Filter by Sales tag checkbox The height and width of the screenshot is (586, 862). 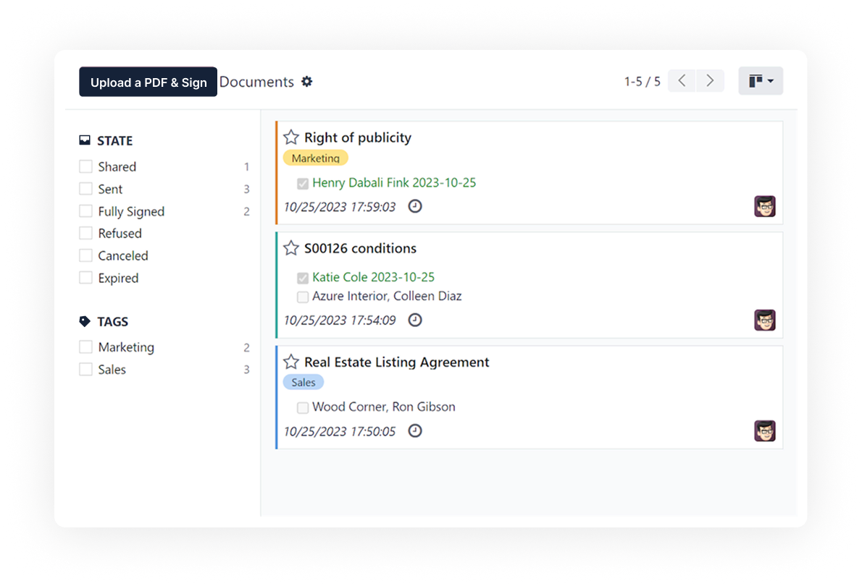85,370
